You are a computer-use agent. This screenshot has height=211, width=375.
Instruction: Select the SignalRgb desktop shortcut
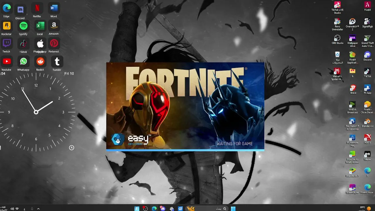[367, 23]
